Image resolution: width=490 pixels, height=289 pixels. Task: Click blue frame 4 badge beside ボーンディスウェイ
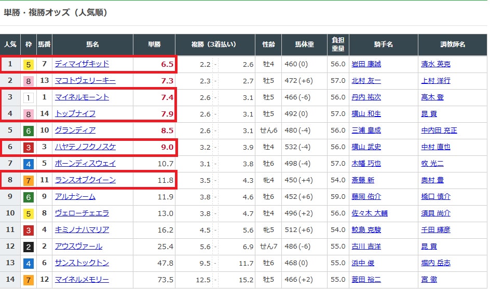pos(29,164)
